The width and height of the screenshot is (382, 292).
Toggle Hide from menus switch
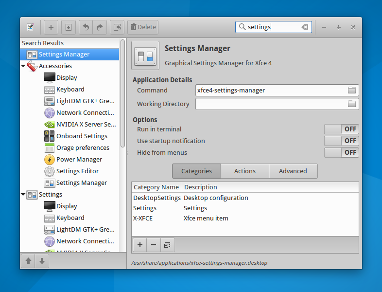coord(342,153)
